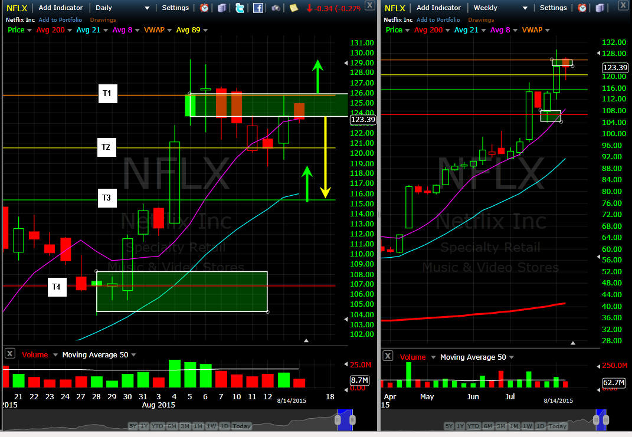Open Settings in the Daily chart

[x=175, y=8]
